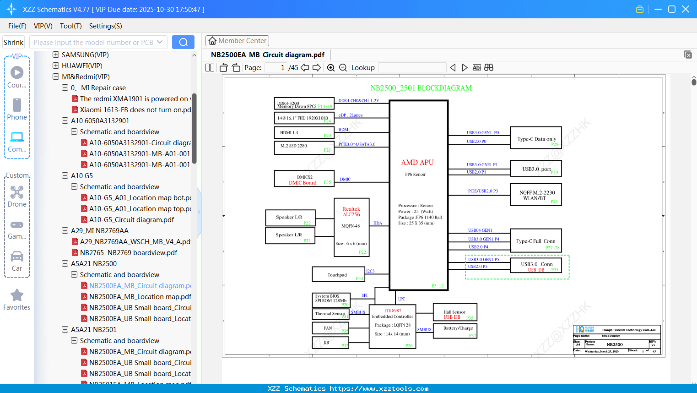The height and width of the screenshot is (393, 697).
Task: Collapse the A5A21 NB2501 node
Action: click(x=65, y=329)
